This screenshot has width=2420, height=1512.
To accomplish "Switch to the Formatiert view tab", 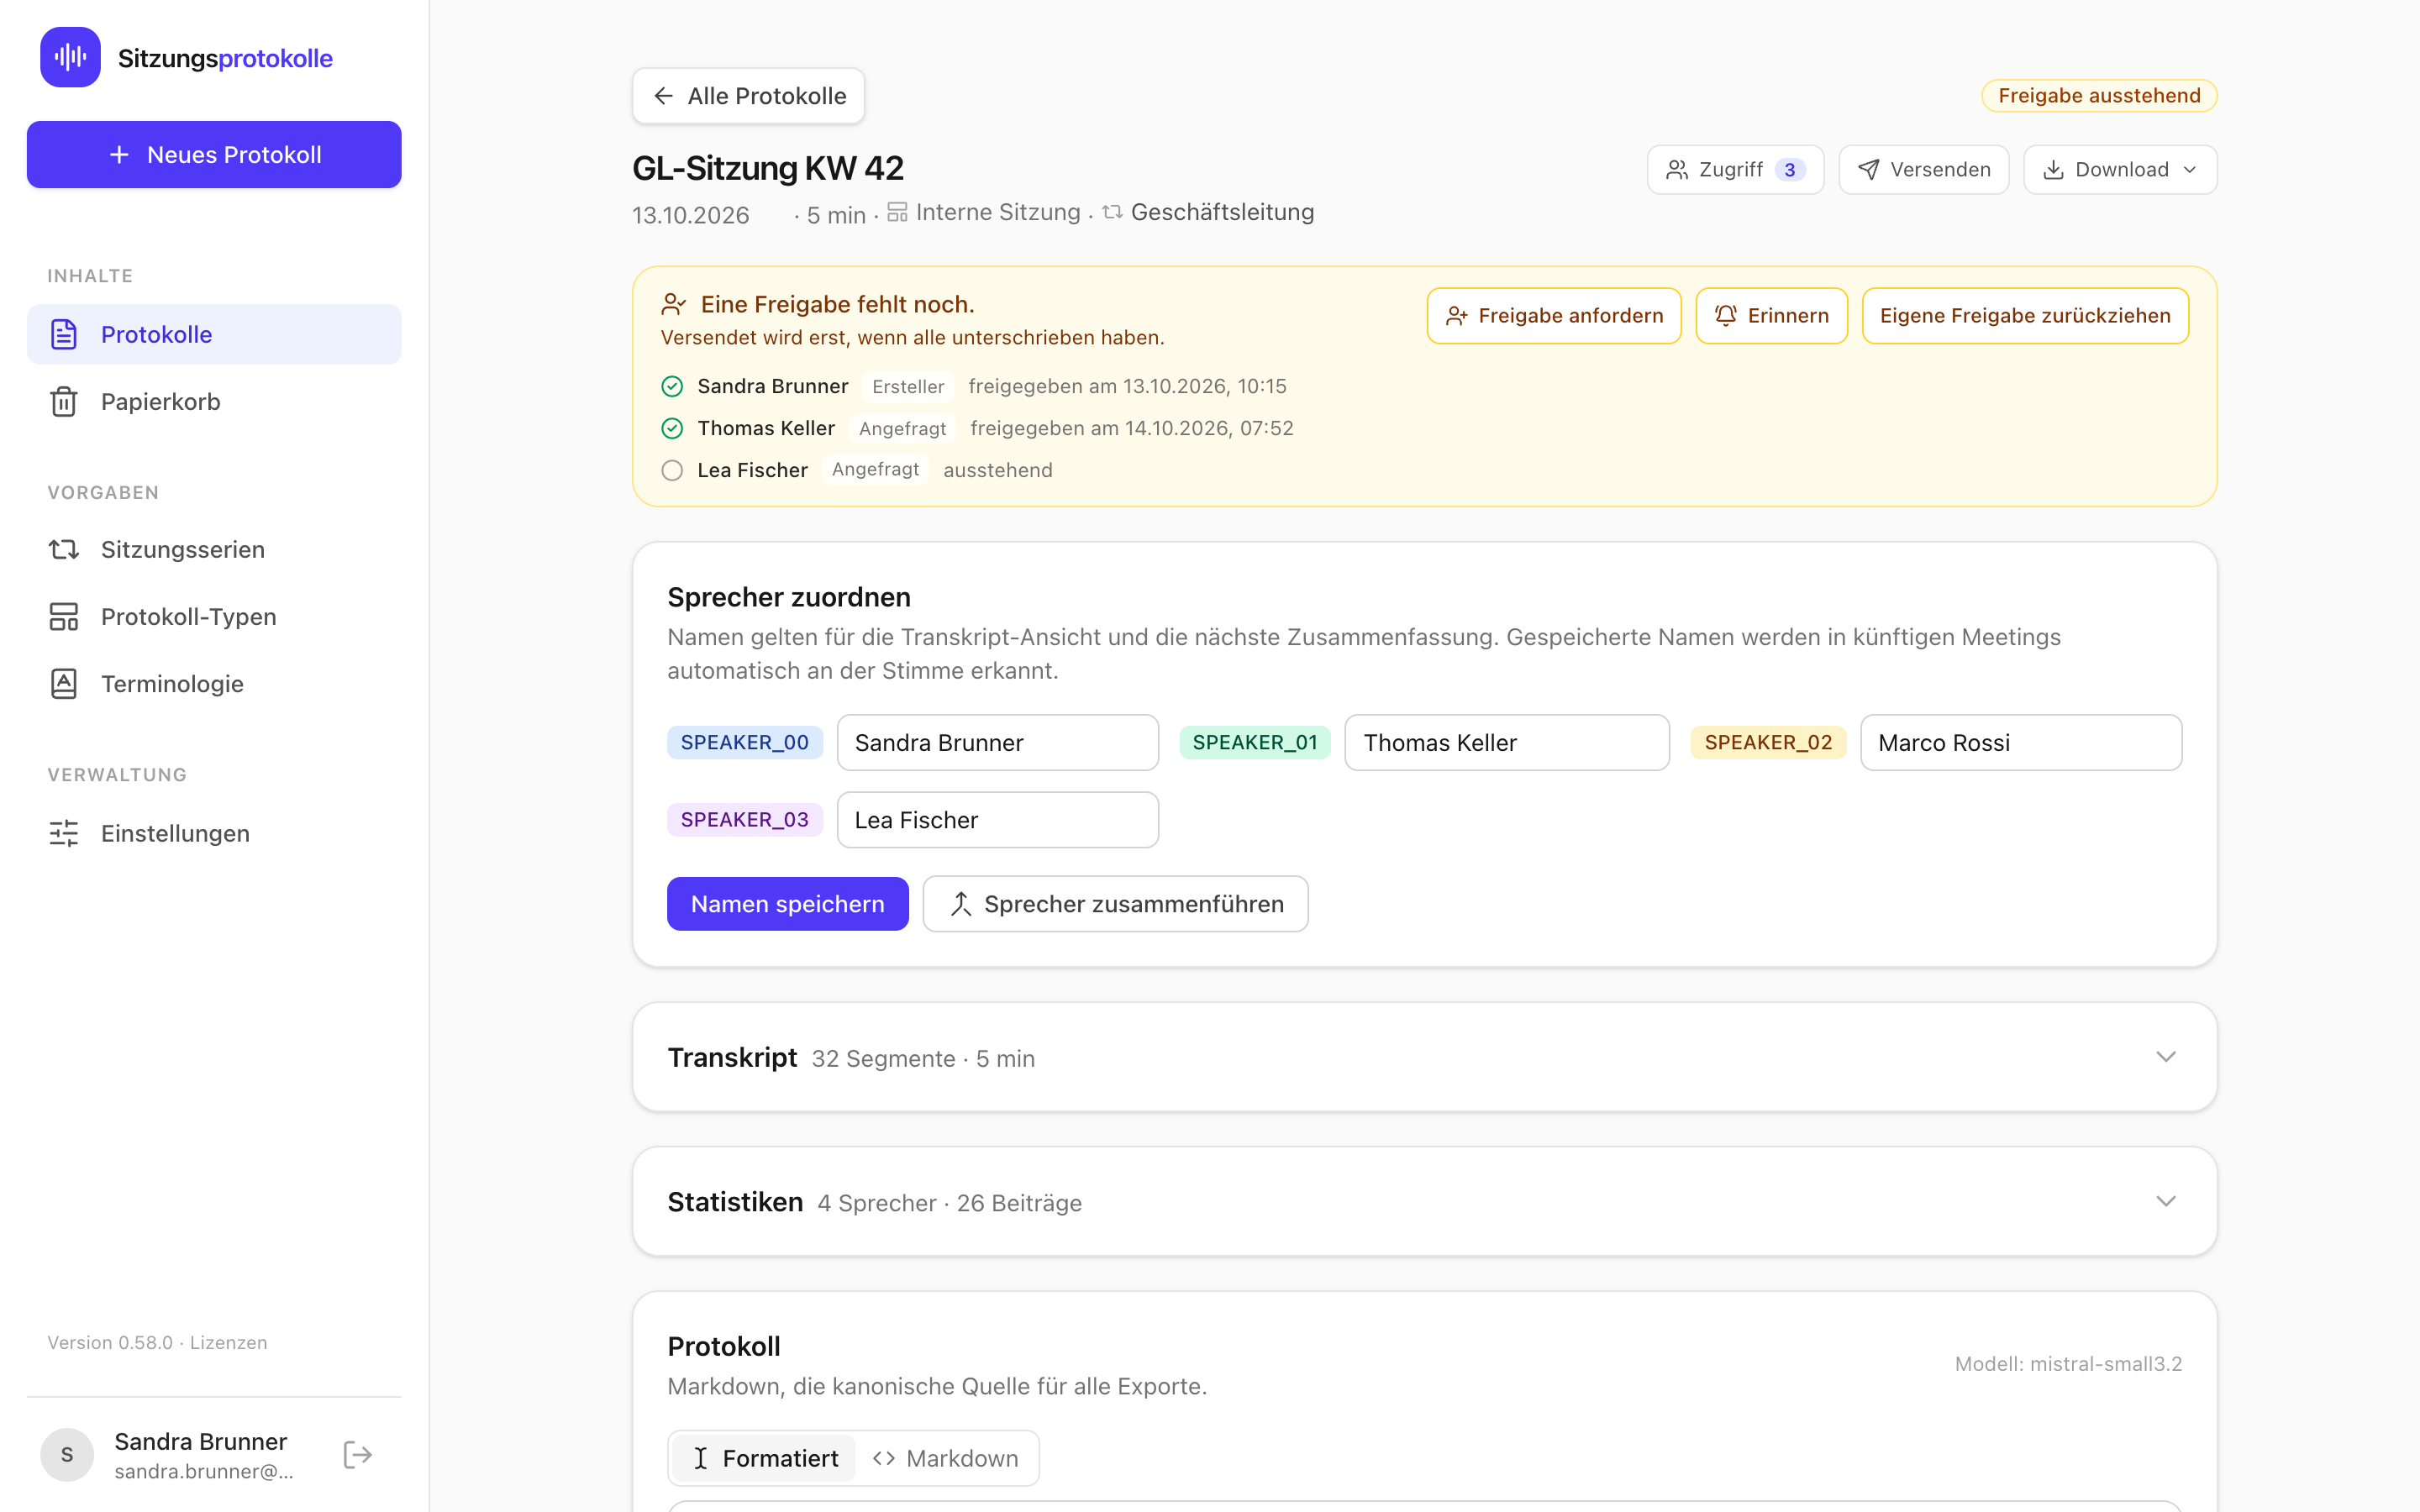I will click(764, 1458).
